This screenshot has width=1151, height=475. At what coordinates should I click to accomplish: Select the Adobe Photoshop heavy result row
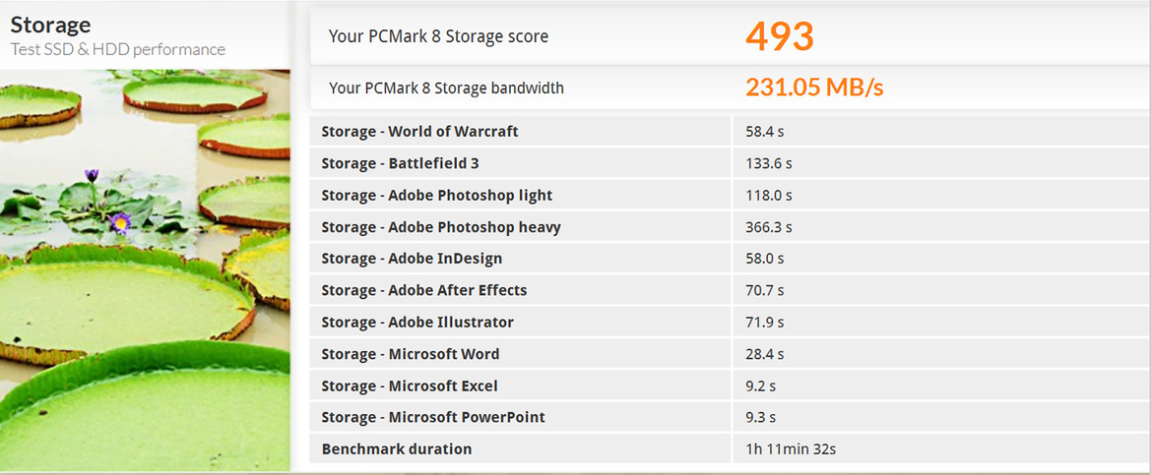click(x=730, y=227)
